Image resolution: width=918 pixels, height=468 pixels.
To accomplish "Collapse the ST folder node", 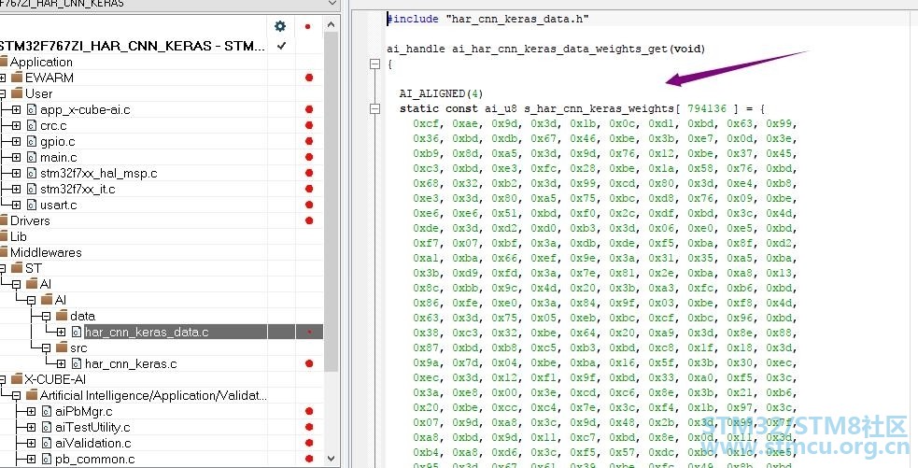I will point(3,268).
